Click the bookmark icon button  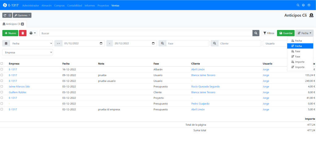coord(10,15)
